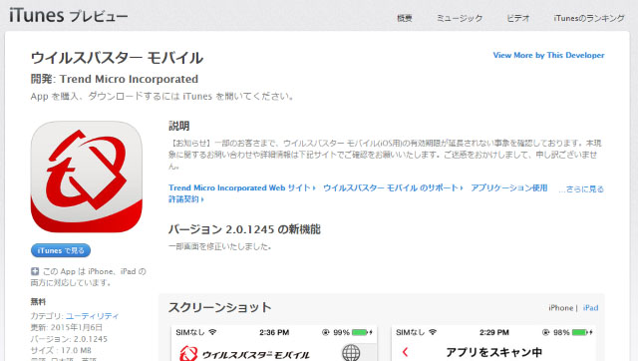Screen dimensions: 638x361
Task: Click the サイズ: 17.0 MB text
Action: [x=61, y=350]
